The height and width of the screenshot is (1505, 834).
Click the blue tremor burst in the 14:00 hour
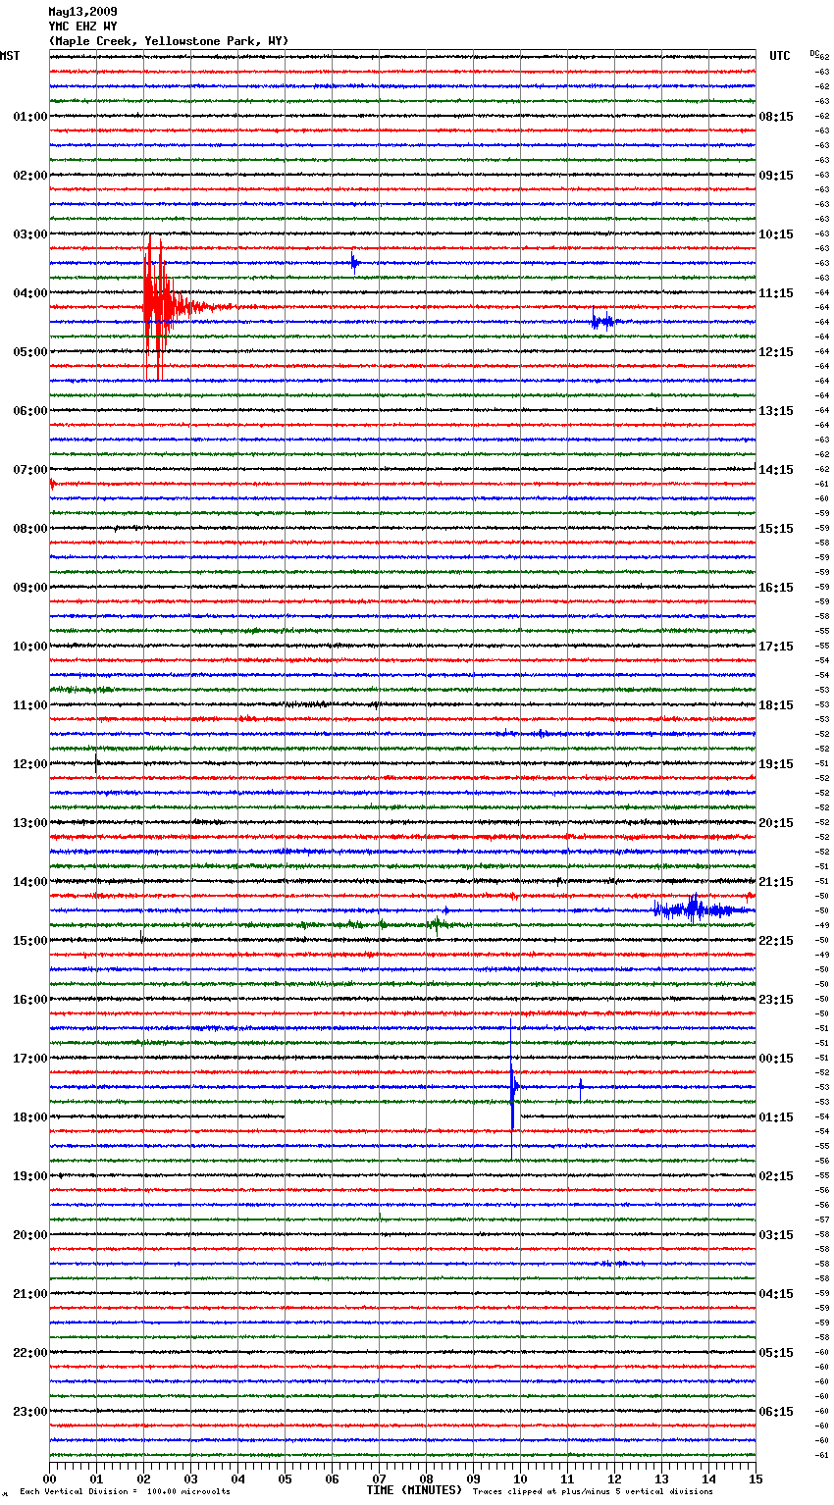[702, 909]
